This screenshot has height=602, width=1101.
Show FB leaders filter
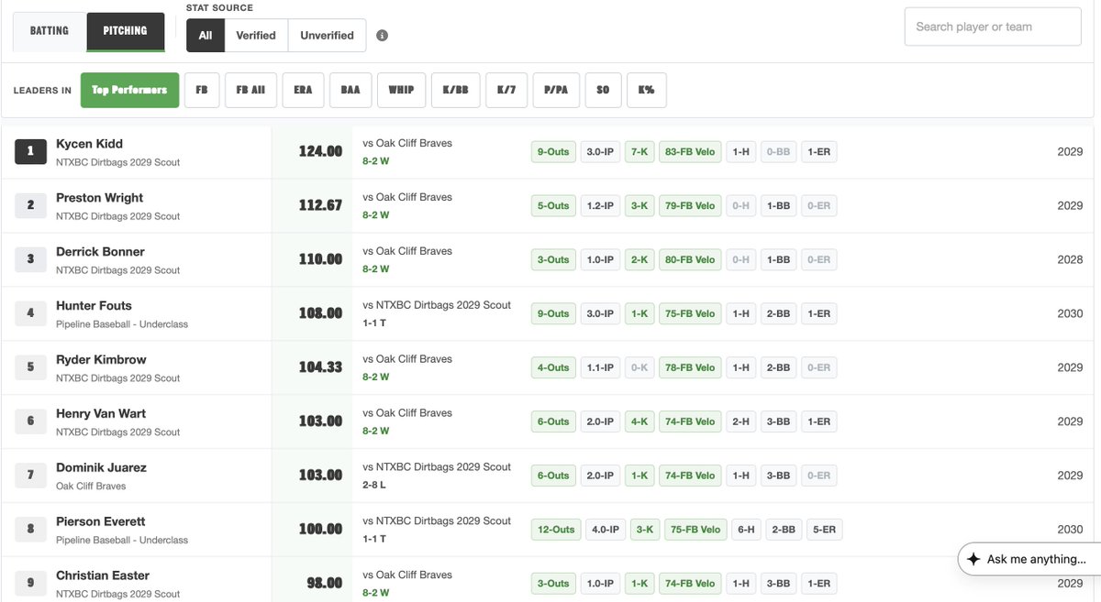[202, 91]
